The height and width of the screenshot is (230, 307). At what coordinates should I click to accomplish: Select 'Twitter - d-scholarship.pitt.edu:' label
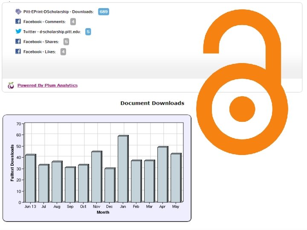point(52,32)
